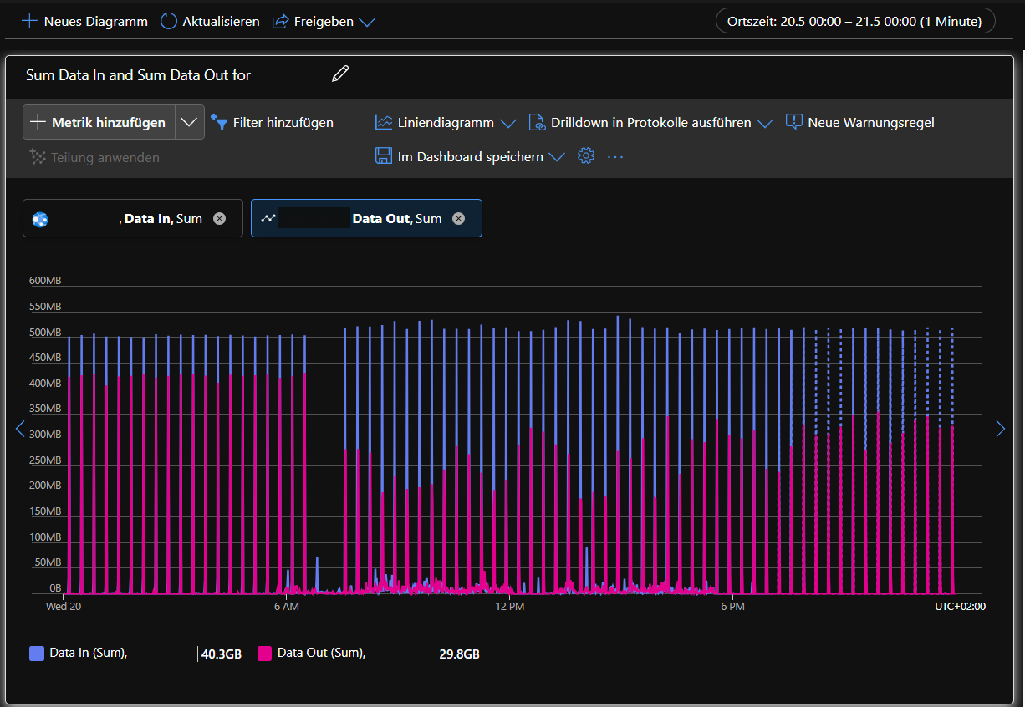The height and width of the screenshot is (707, 1025).
Task: Open chart settings gear icon
Action: (586, 155)
